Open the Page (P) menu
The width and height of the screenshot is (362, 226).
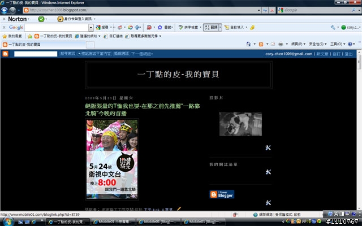coord(298,44)
